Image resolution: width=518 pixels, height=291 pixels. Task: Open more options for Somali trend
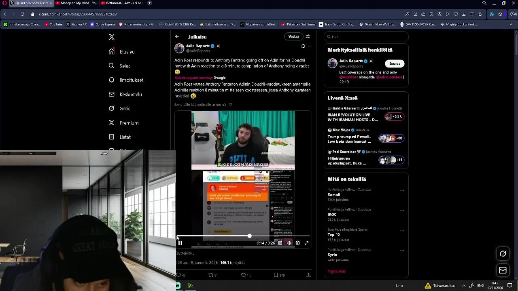402,190
